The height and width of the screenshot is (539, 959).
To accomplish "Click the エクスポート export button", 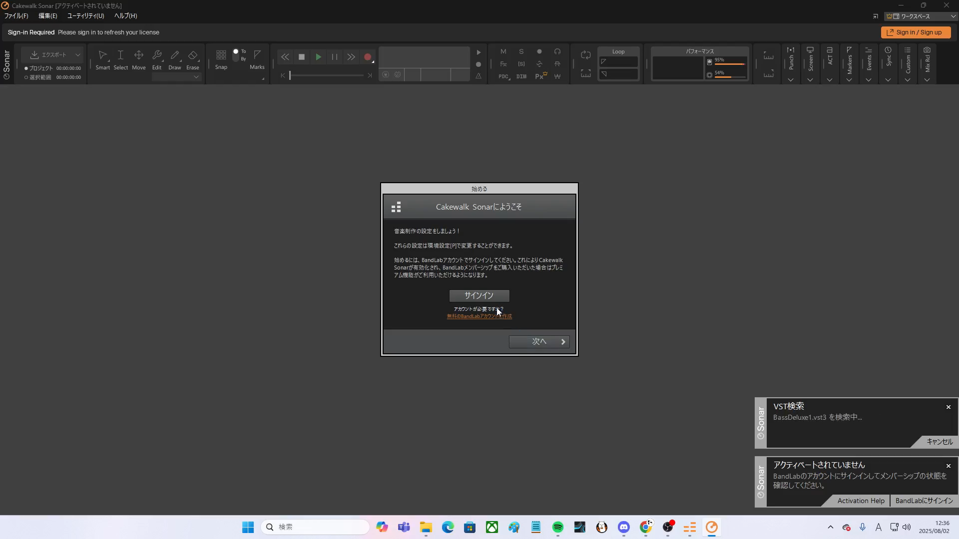I will click(x=48, y=55).
